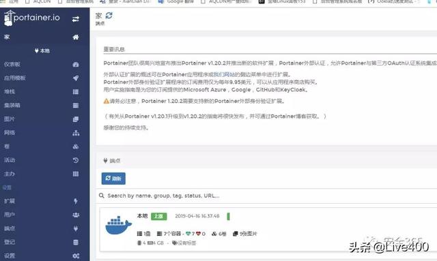The image size is (437, 261).
Task: Open the events history icon
Action: click(76, 160)
